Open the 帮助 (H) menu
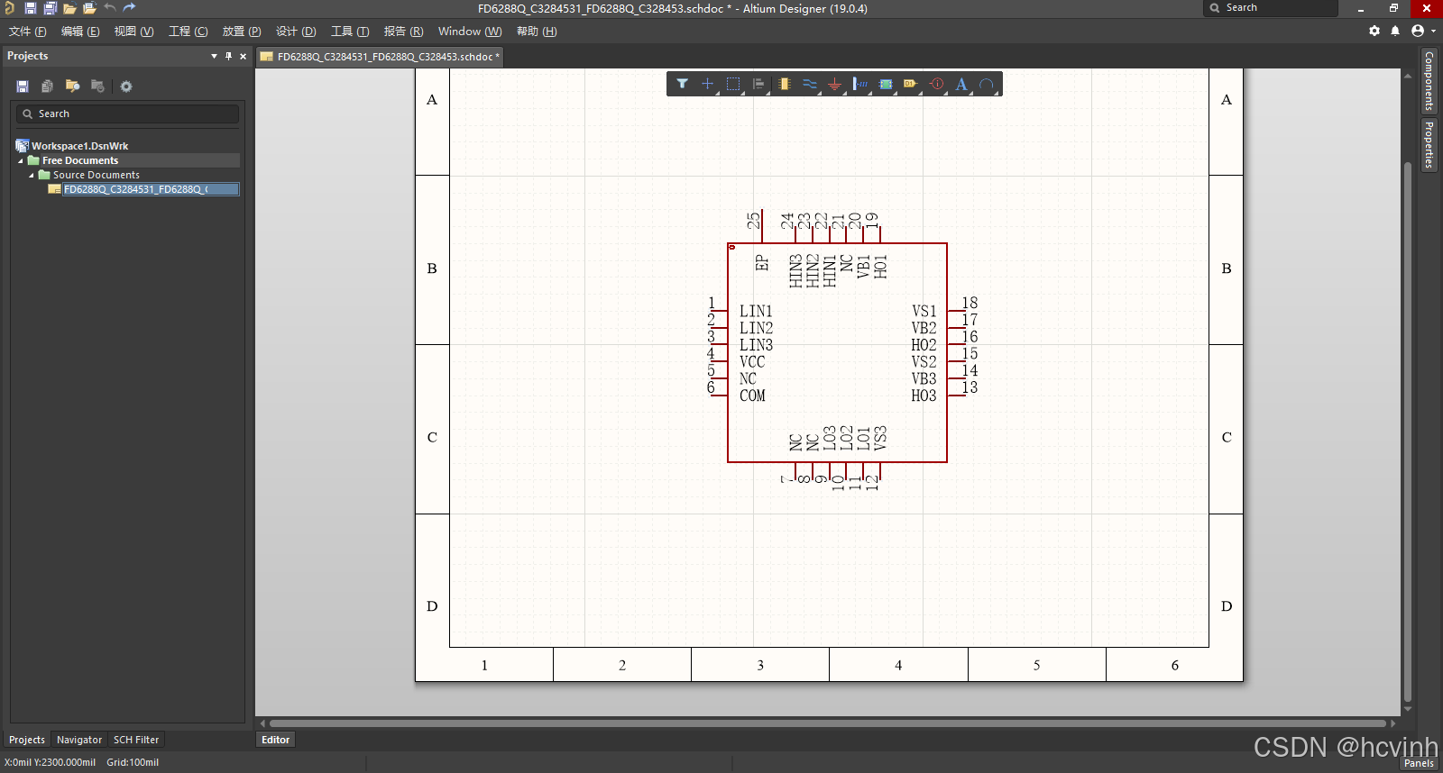This screenshot has height=773, width=1443. click(537, 32)
